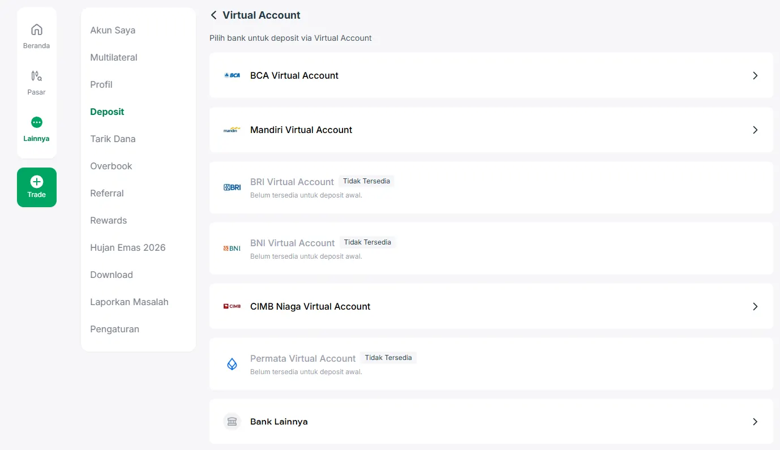
Task: Choose Bank Lainnya label
Action: 279,422
